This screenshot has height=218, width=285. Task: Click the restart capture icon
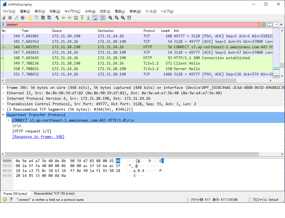click(16, 18)
